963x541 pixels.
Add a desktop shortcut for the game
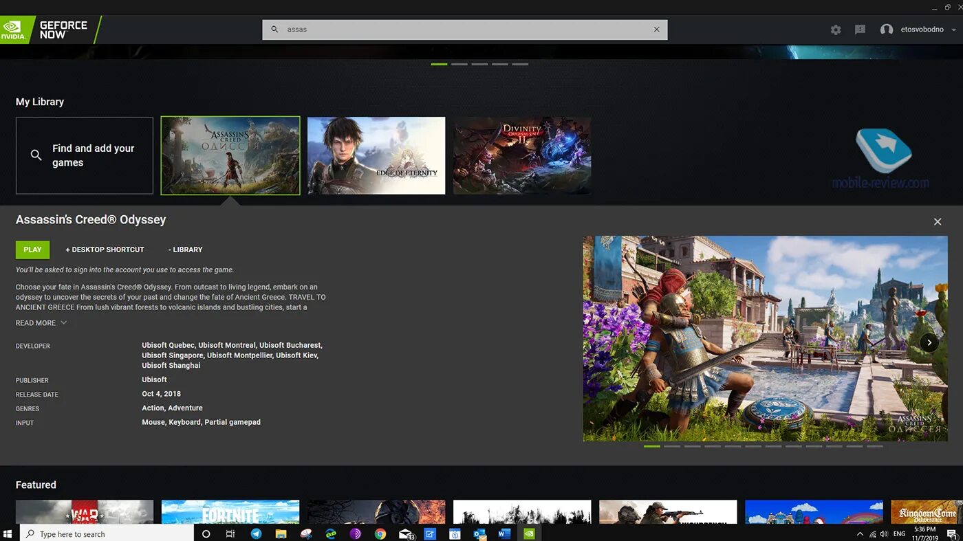pos(105,250)
